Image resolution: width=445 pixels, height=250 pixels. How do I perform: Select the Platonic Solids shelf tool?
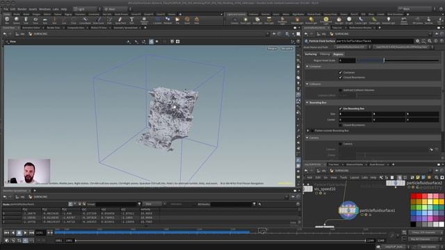click(144, 20)
